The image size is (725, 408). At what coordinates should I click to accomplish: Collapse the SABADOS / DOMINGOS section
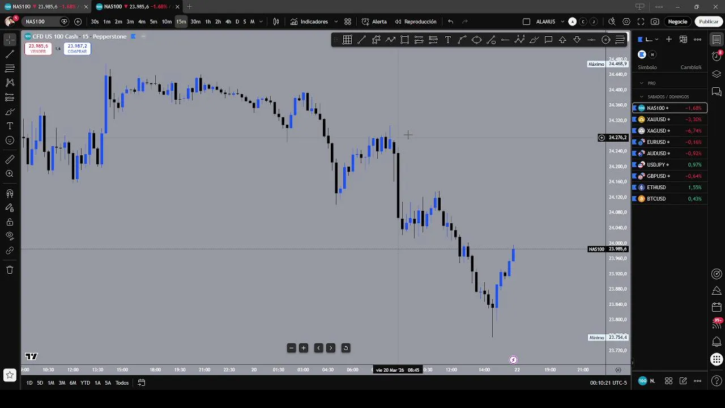(642, 97)
